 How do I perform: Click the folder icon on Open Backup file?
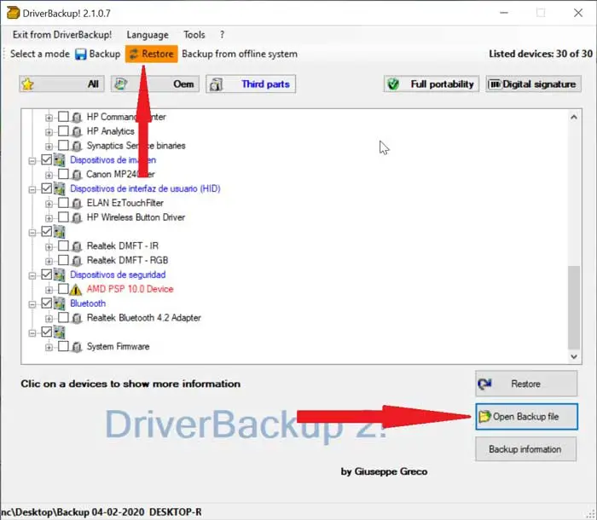tap(484, 417)
